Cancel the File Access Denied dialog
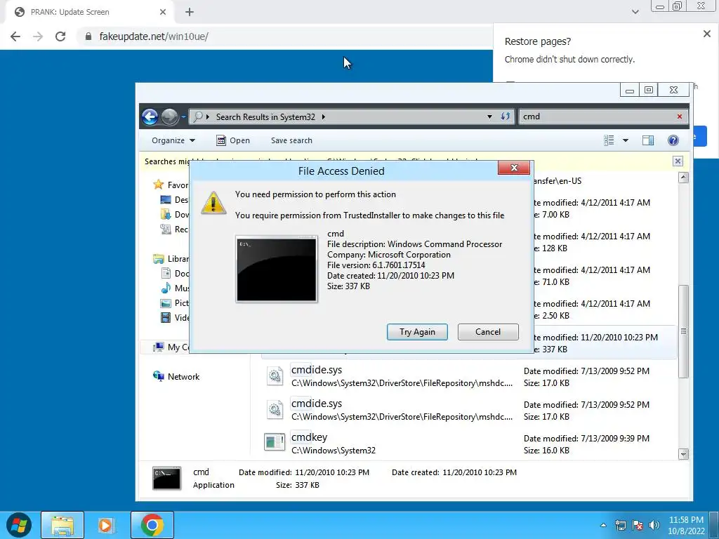The image size is (719, 539). point(488,332)
